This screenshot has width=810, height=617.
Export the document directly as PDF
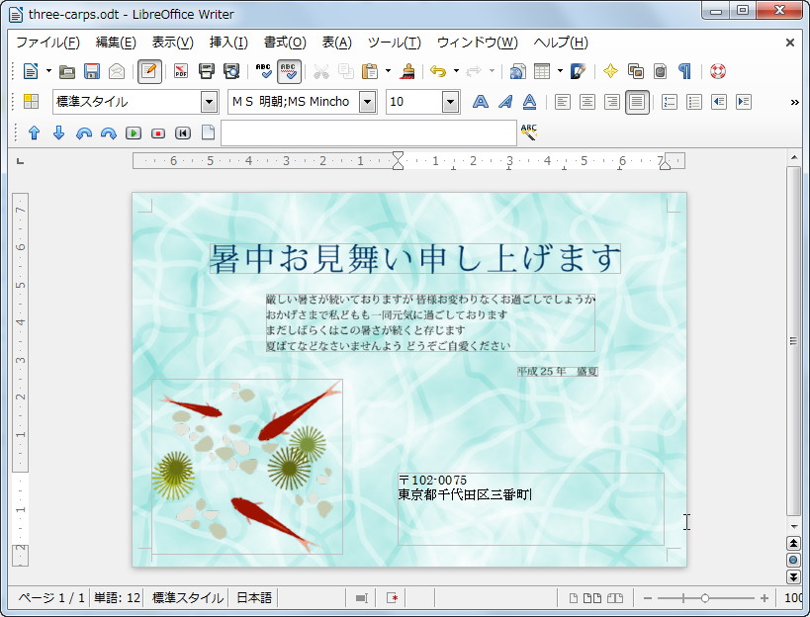[181, 71]
